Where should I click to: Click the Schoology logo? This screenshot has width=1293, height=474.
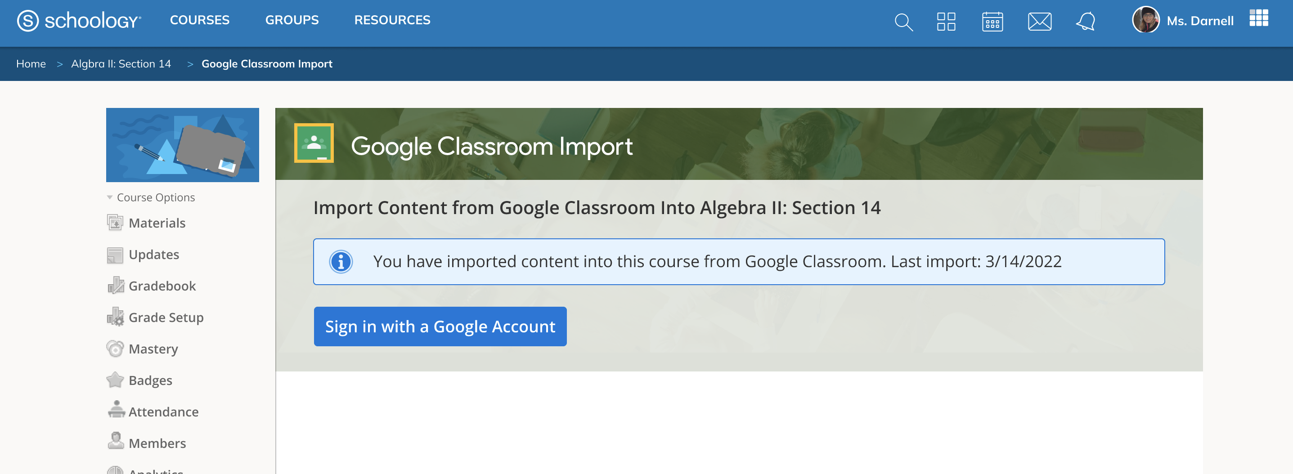click(79, 21)
